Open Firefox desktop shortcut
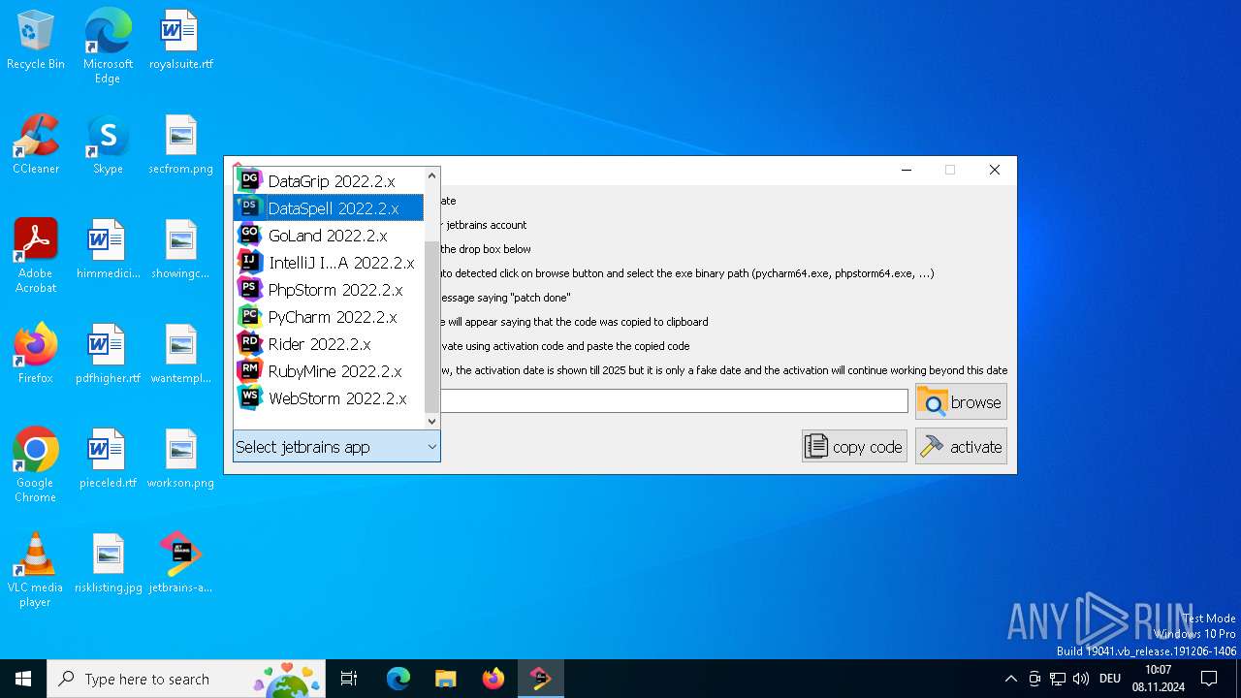The image size is (1241, 698). (36, 355)
